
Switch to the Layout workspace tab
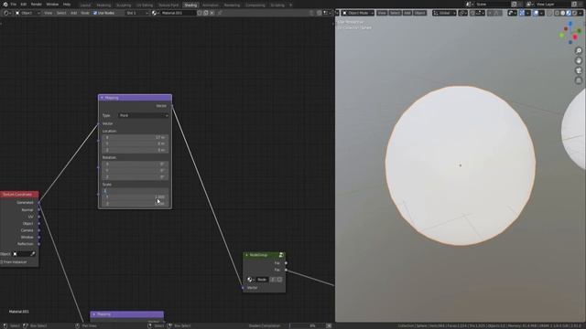pyautogui.click(x=85, y=5)
